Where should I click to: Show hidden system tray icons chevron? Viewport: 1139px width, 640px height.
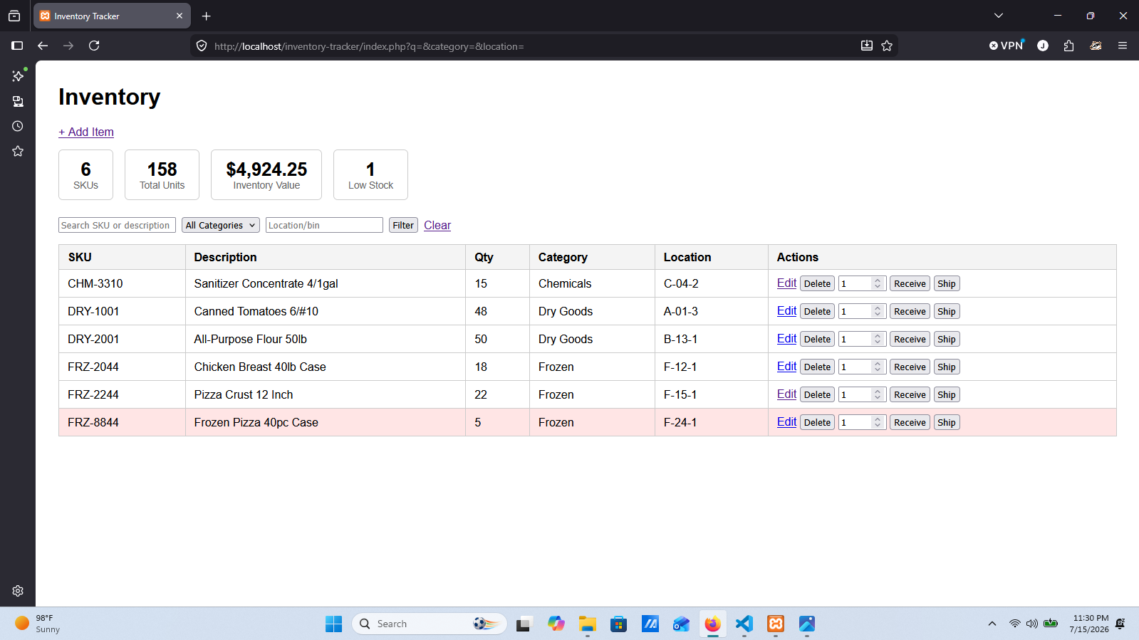(x=992, y=624)
